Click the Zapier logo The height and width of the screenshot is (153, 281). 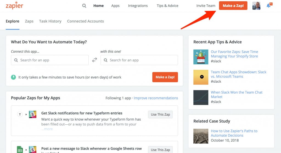pyautogui.click(x=14, y=5)
